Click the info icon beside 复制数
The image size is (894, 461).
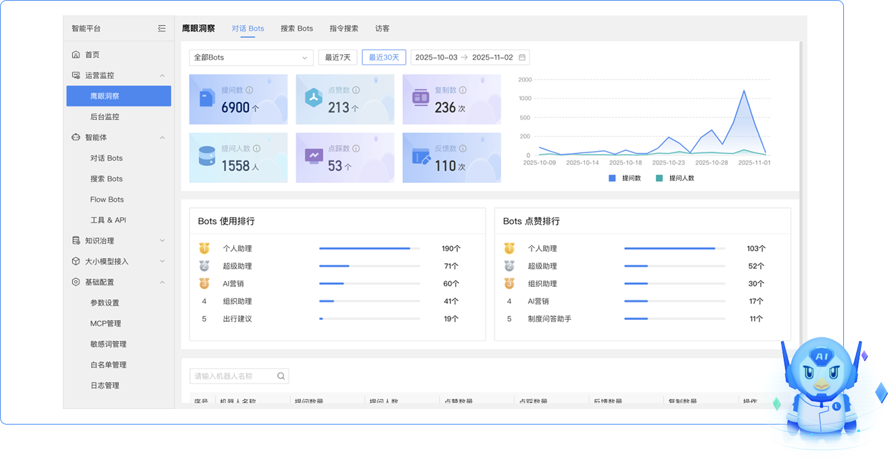463,90
